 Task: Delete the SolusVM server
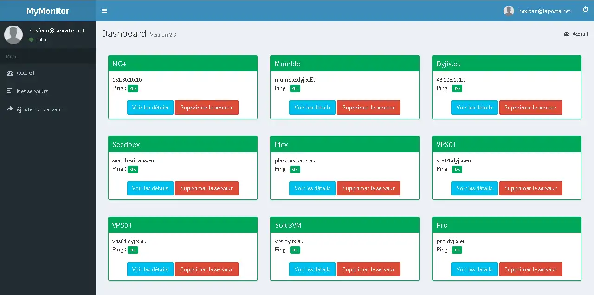point(368,269)
